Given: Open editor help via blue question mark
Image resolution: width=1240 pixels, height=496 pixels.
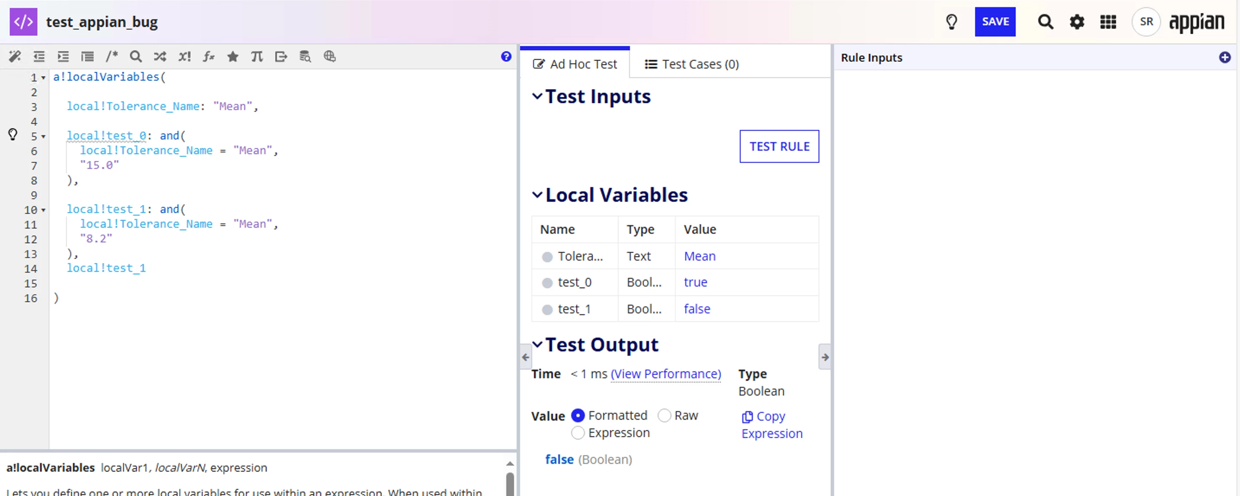Looking at the screenshot, I should (x=506, y=57).
